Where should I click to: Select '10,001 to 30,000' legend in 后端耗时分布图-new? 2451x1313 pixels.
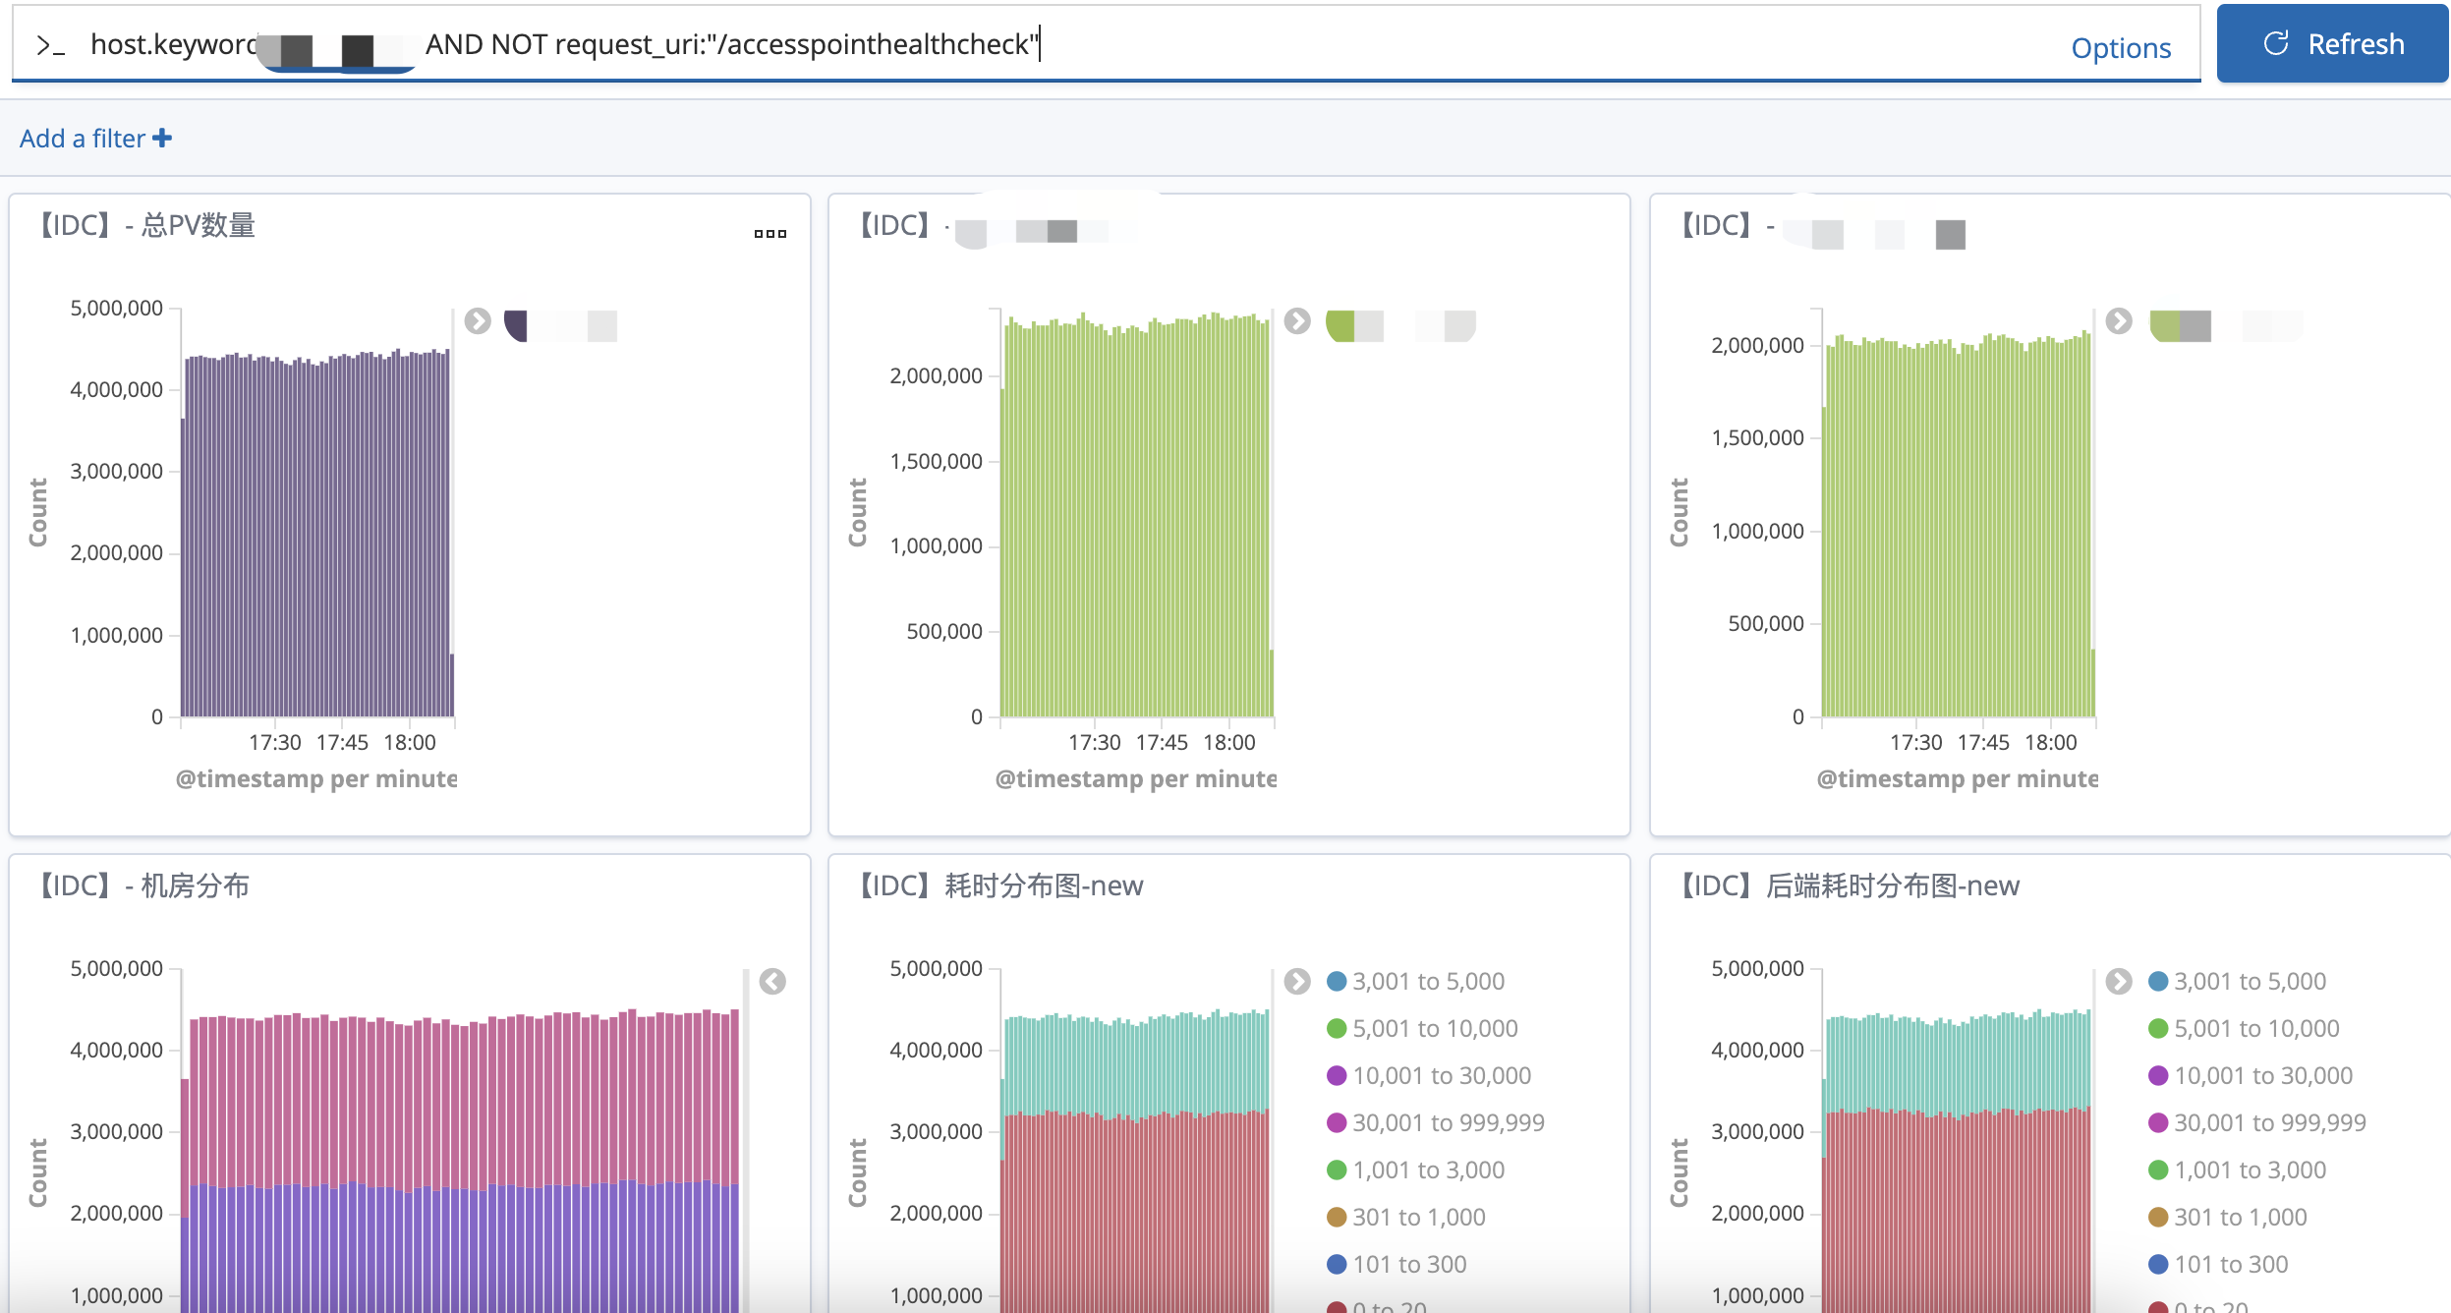(x=2251, y=1075)
